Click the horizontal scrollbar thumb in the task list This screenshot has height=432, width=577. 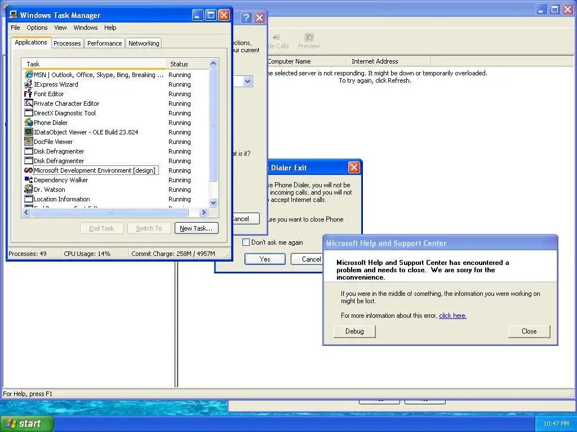[110, 212]
